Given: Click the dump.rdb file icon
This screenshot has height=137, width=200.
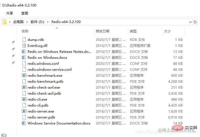Looking at the screenshot, I should (x=24, y=40).
